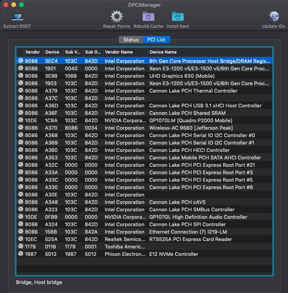The width and height of the screenshot is (288, 293).
Task: Click lookup icon for SATA AHCI Controller row
Action: pyautogui.click(x=21, y=157)
